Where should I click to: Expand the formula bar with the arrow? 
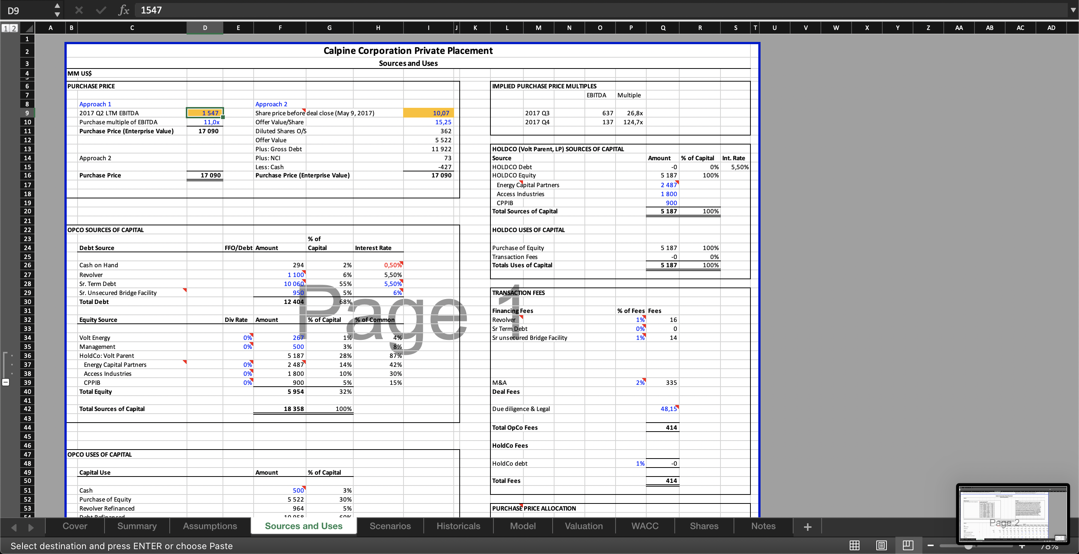(x=1073, y=10)
